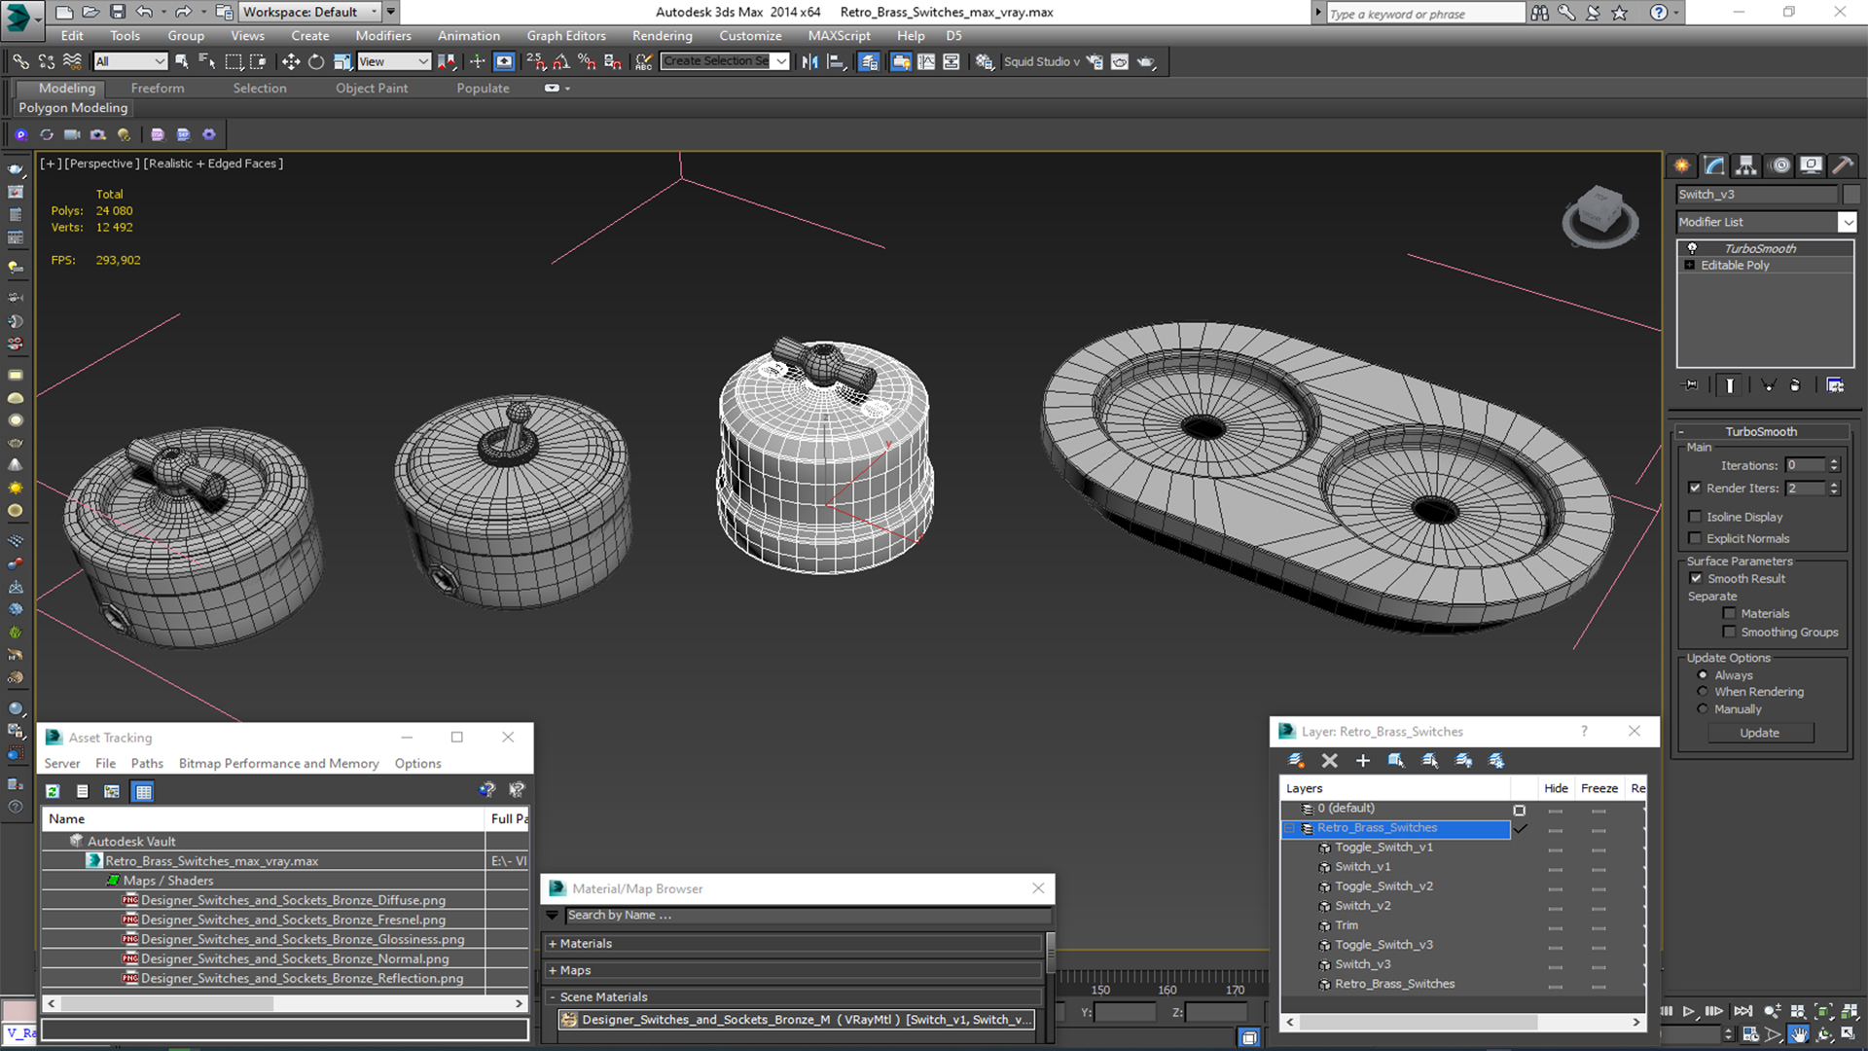The width and height of the screenshot is (1868, 1051).
Task: Toggle Render Iters checkbox
Action: coord(1695,488)
